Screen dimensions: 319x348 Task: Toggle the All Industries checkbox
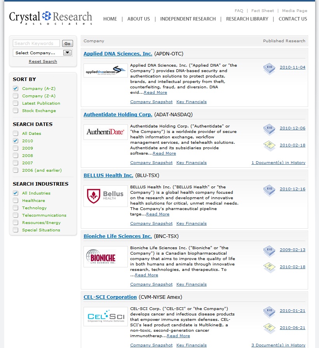[x=16, y=193]
